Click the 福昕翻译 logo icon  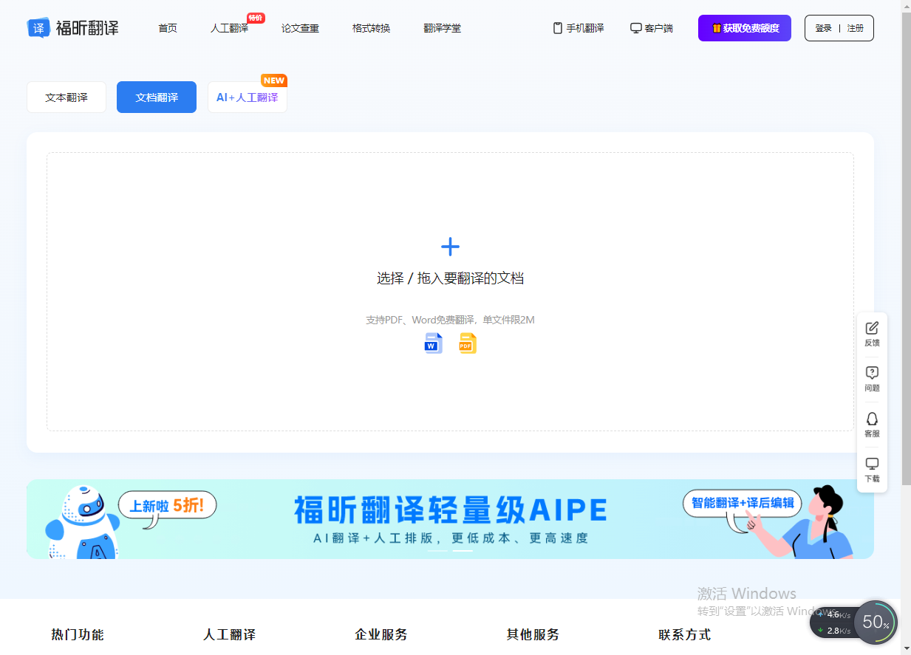coord(38,28)
